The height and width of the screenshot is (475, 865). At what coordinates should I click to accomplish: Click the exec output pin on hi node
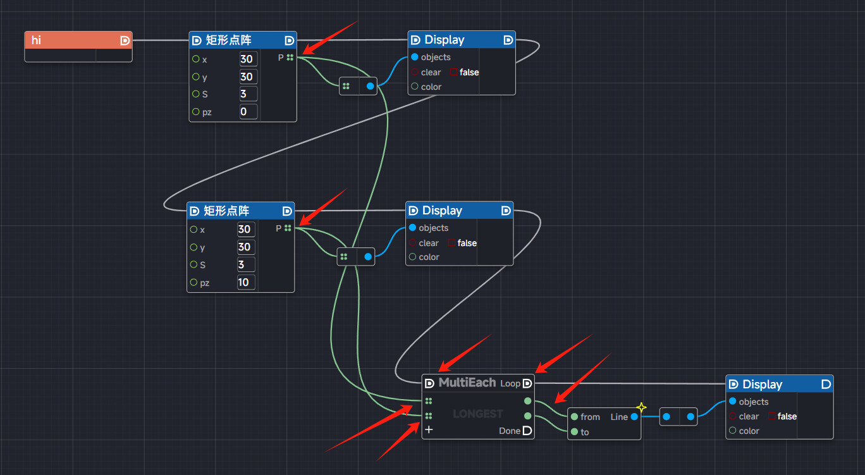coord(125,40)
